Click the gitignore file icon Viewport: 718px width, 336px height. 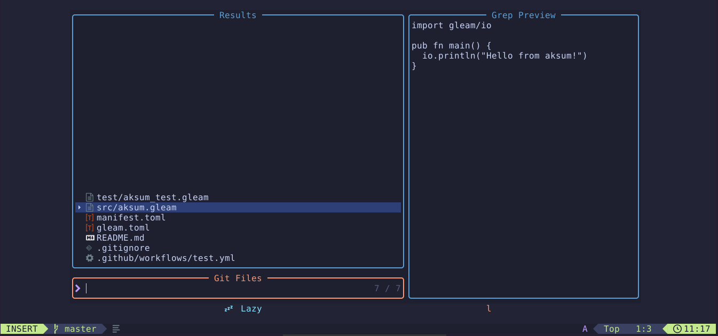[89, 248]
